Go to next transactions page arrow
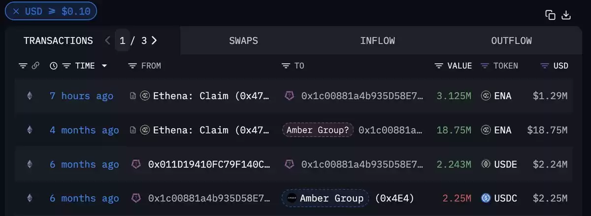Screen dimensions: 591x216 click(x=154, y=40)
